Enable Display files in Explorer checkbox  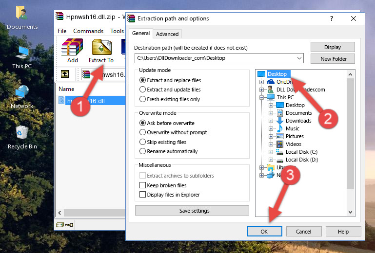click(x=142, y=195)
